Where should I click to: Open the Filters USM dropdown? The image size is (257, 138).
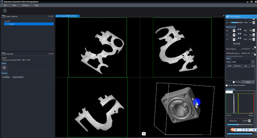(253, 62)
